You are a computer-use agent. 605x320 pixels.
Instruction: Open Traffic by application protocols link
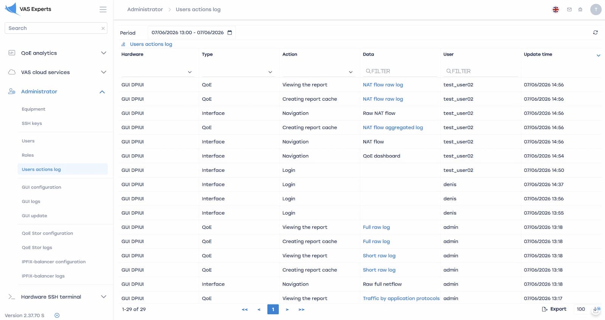[x=401, y=298]
